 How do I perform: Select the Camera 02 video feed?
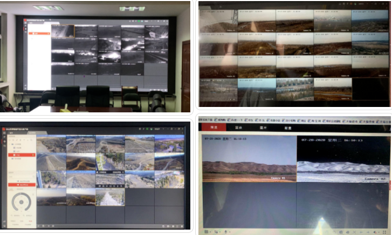click(342, 159)
